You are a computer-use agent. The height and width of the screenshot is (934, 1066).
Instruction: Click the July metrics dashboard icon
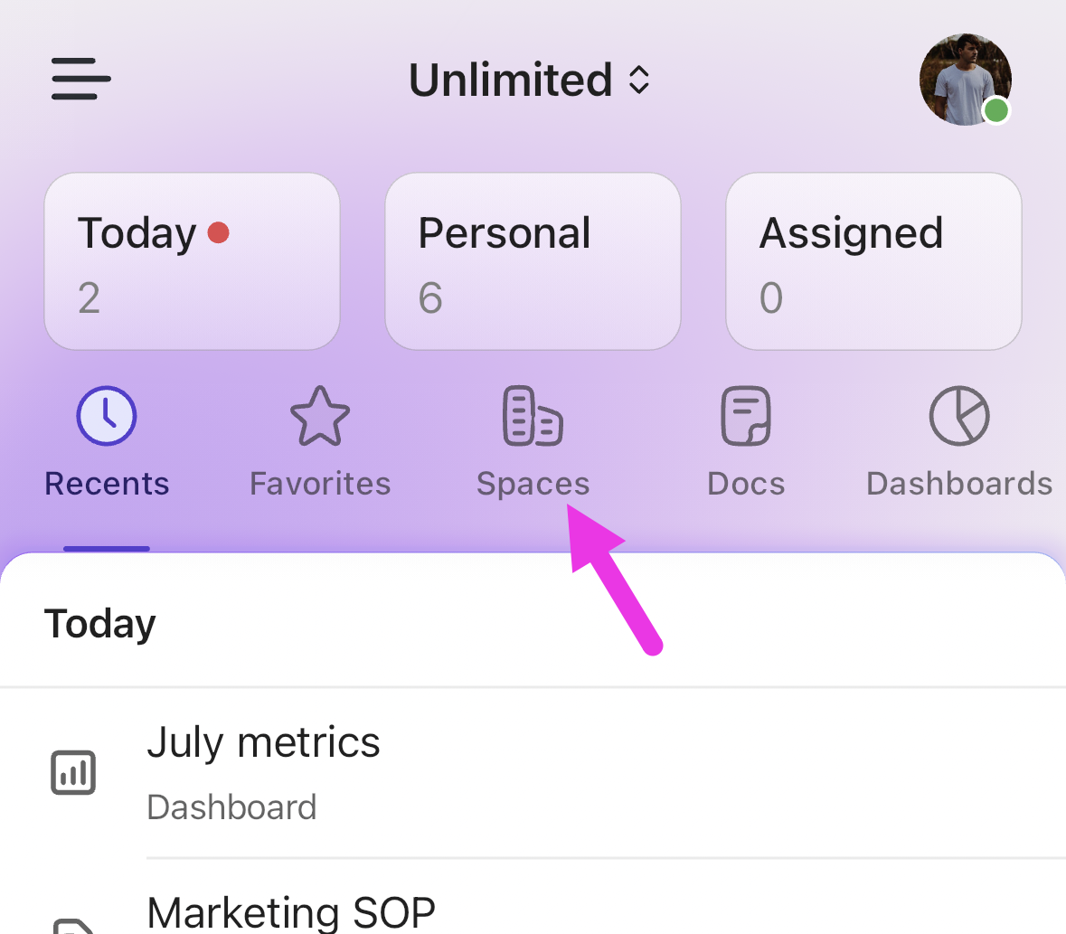coord(72,772)
